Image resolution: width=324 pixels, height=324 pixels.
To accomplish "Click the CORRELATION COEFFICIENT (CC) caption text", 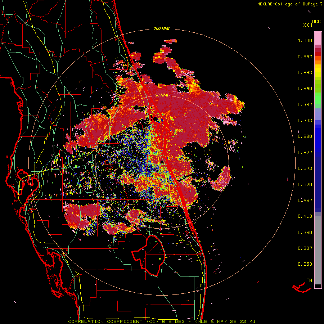I will click(x=113, y=321).
